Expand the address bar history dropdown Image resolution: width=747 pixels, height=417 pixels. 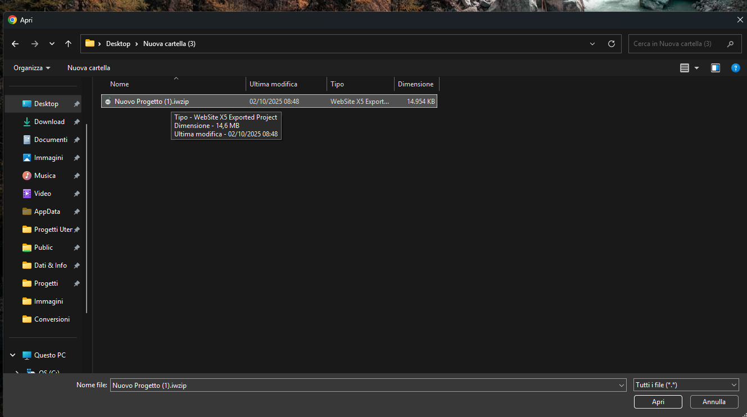point(592,44)
